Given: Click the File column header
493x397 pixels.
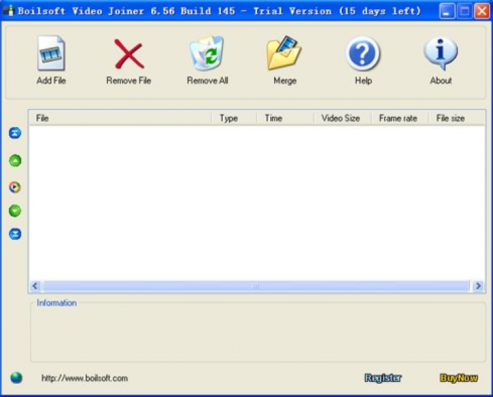Looking at the screenshot, I should coord(120,118).
